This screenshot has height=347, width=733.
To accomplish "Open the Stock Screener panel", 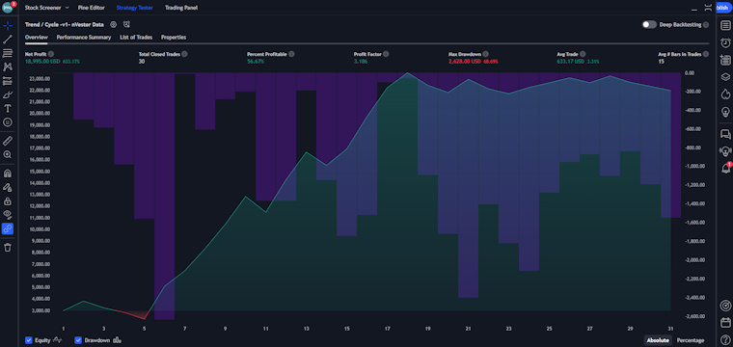I will 43,8.
